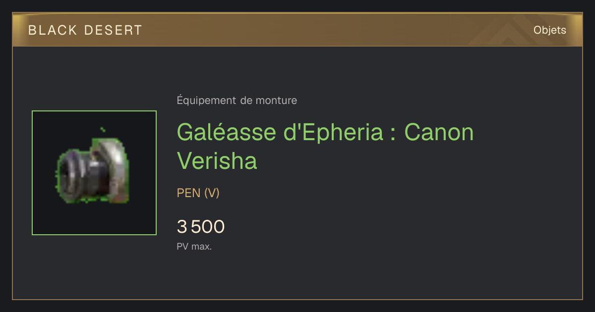Click the word Verisha on the second title line
The image size is (595, 312).
pyautogui.click(x=217, y=160)
